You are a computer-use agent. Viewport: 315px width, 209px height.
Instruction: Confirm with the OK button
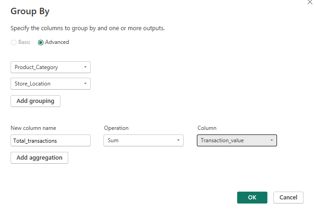tap(252, 197)
